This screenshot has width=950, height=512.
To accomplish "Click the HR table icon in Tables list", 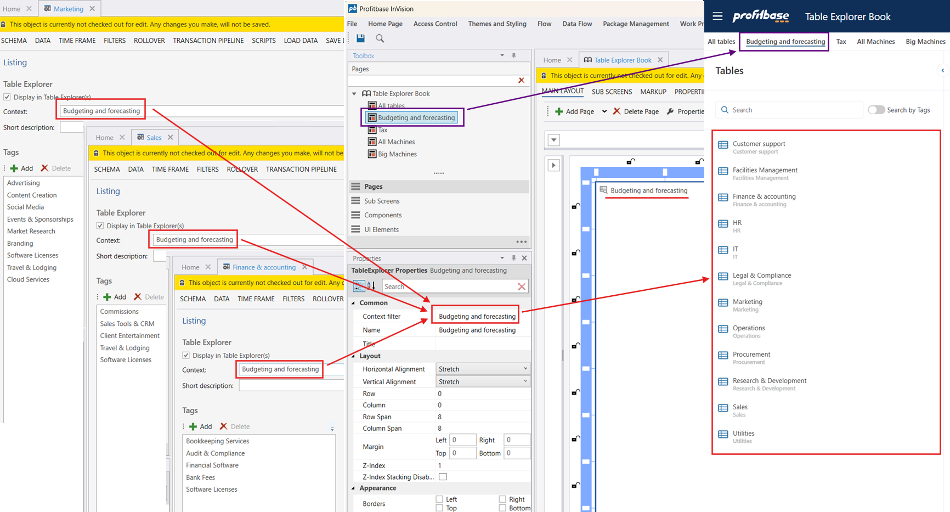I will (723, 224).
